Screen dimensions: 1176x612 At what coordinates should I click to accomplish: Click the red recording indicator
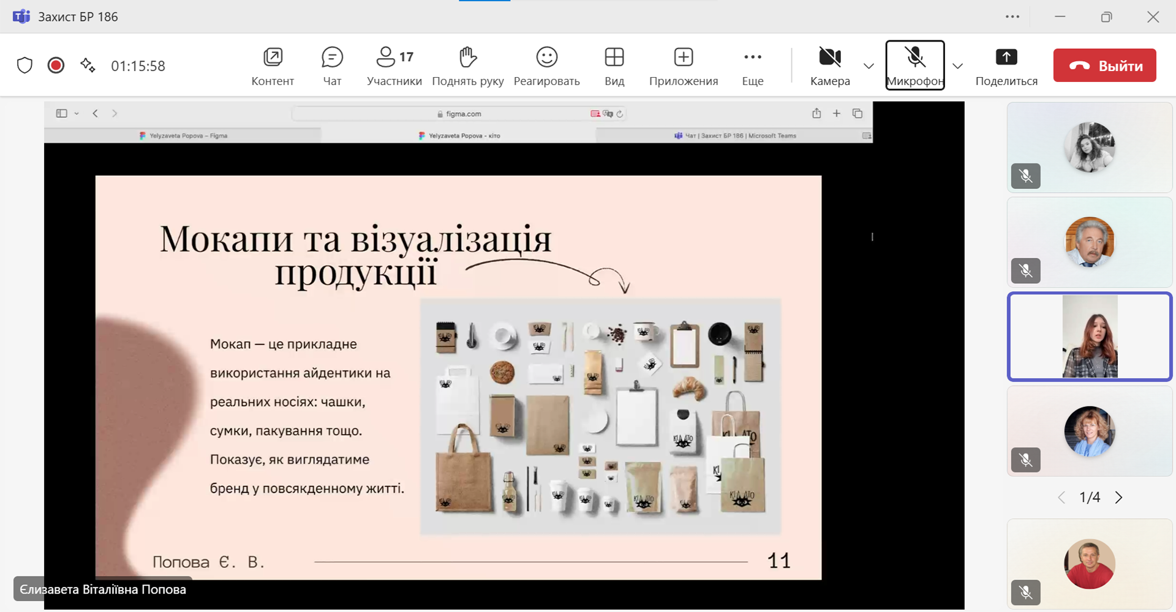[x=56, y=65]
